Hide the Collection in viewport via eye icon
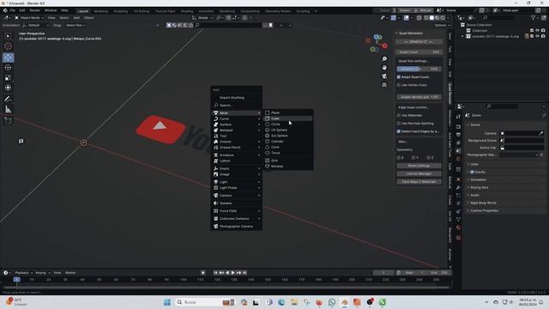Screen dimensions: 549x309 pos(537,31)
